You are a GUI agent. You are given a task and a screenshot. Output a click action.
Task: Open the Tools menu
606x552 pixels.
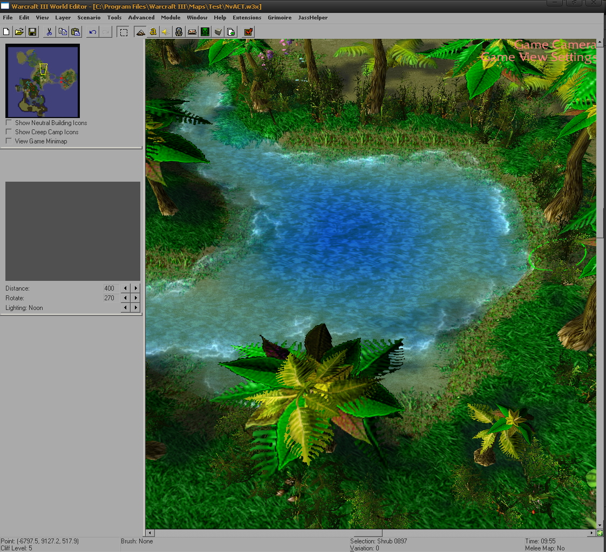(114, 17)
